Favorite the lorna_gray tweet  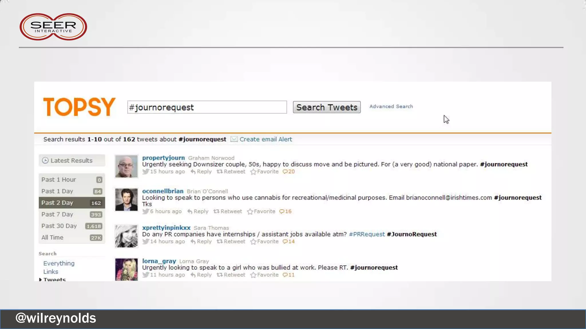264,275
